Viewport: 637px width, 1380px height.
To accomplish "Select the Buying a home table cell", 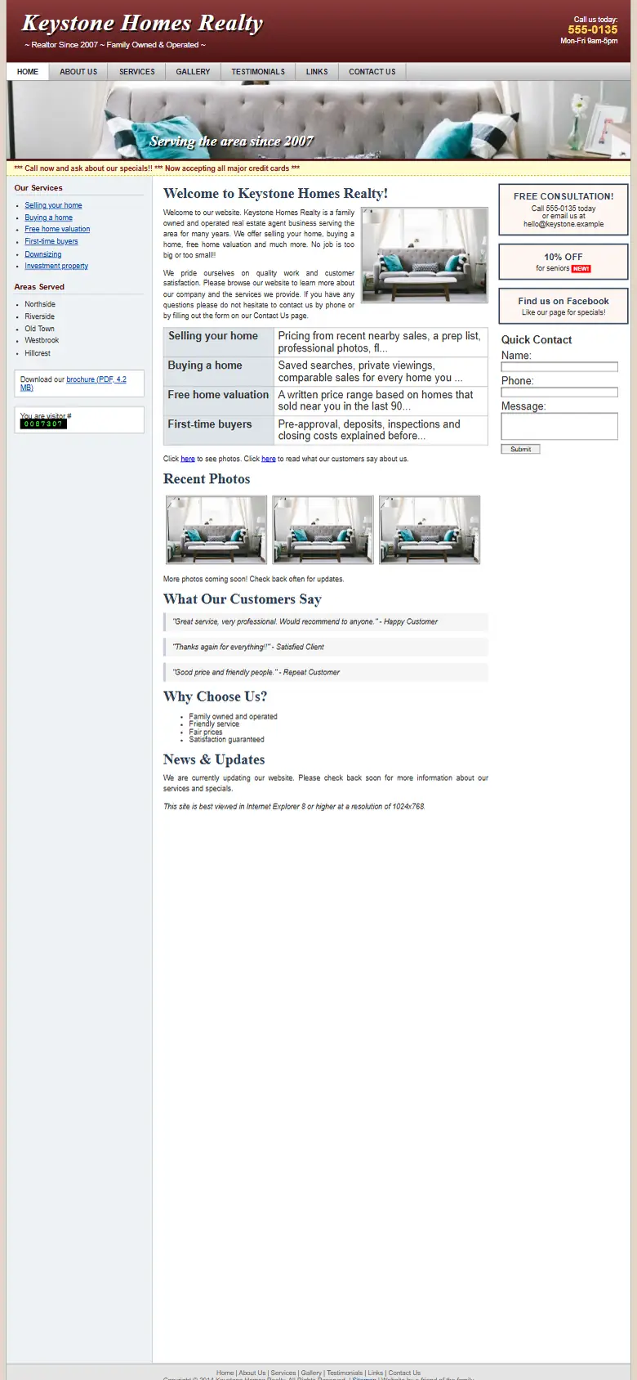I will [x=219, y=372].
